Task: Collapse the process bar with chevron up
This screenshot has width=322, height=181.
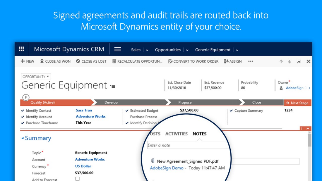Action: [308, 128]
